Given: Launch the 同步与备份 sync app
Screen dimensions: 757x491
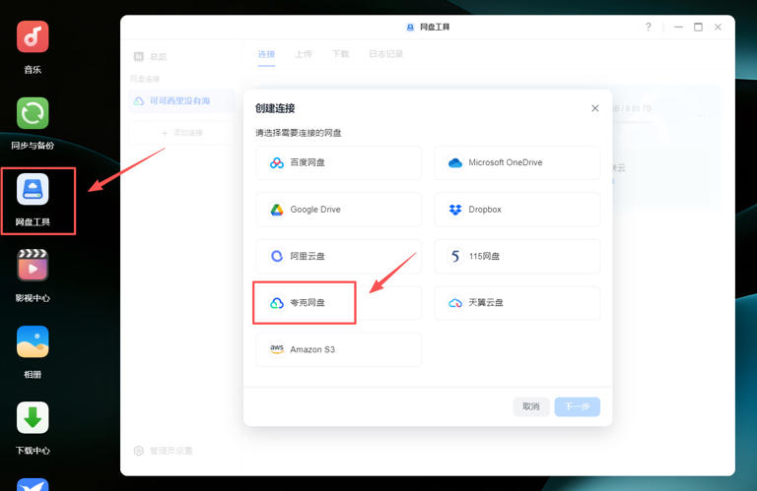Looking at the screenshot, I should [x=33, y=113].
